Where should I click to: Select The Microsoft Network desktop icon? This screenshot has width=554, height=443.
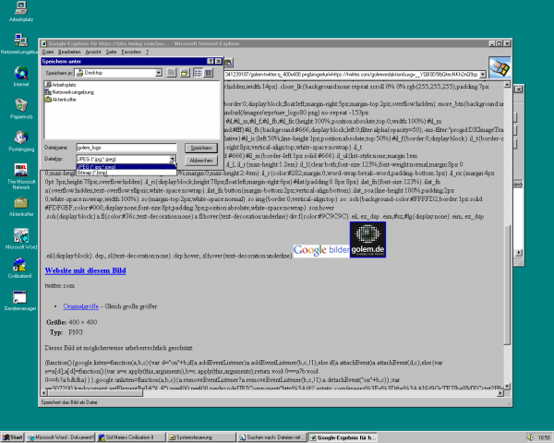[x=21, y=176]
